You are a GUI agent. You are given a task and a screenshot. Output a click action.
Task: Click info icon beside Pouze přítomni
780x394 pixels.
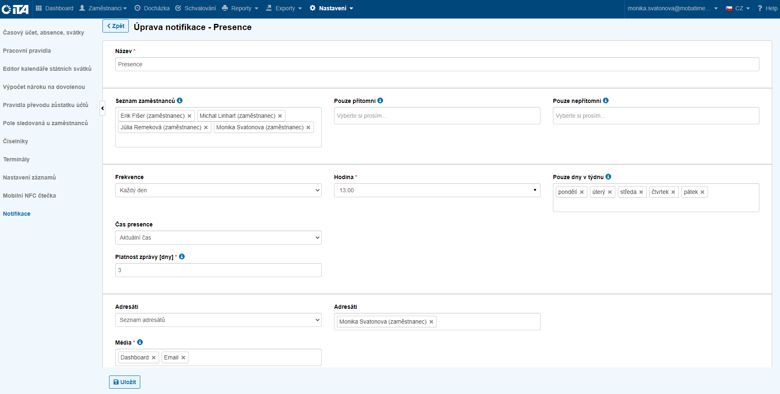[x=380, y=100]
